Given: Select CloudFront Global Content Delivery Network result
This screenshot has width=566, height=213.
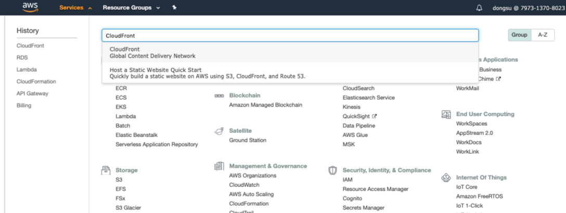Looking at the screenshot, I should pyautogui.click(x=290, y=52).
